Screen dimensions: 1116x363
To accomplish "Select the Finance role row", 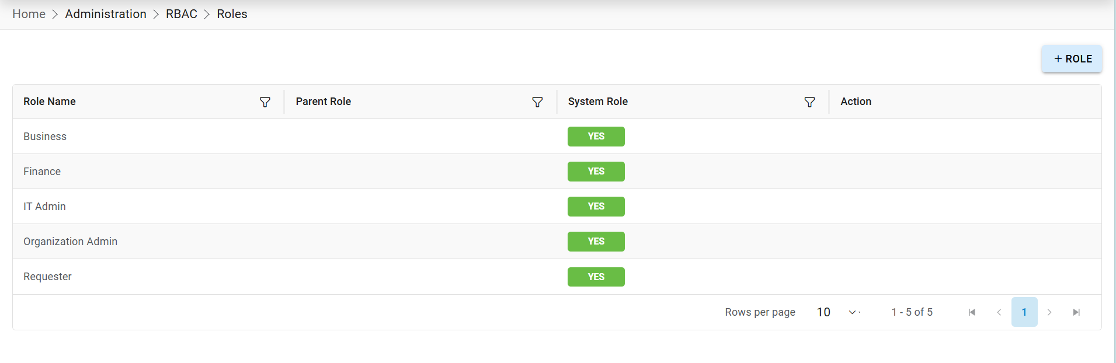I will [x=42, y=172].
